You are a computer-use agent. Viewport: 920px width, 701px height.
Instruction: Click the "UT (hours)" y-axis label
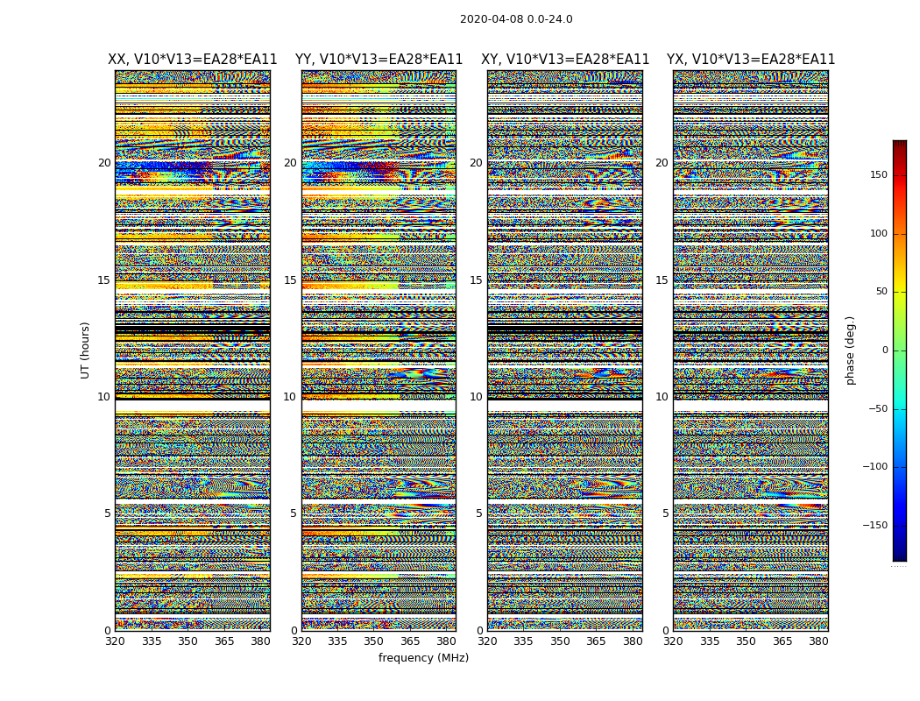coord(85,350)
